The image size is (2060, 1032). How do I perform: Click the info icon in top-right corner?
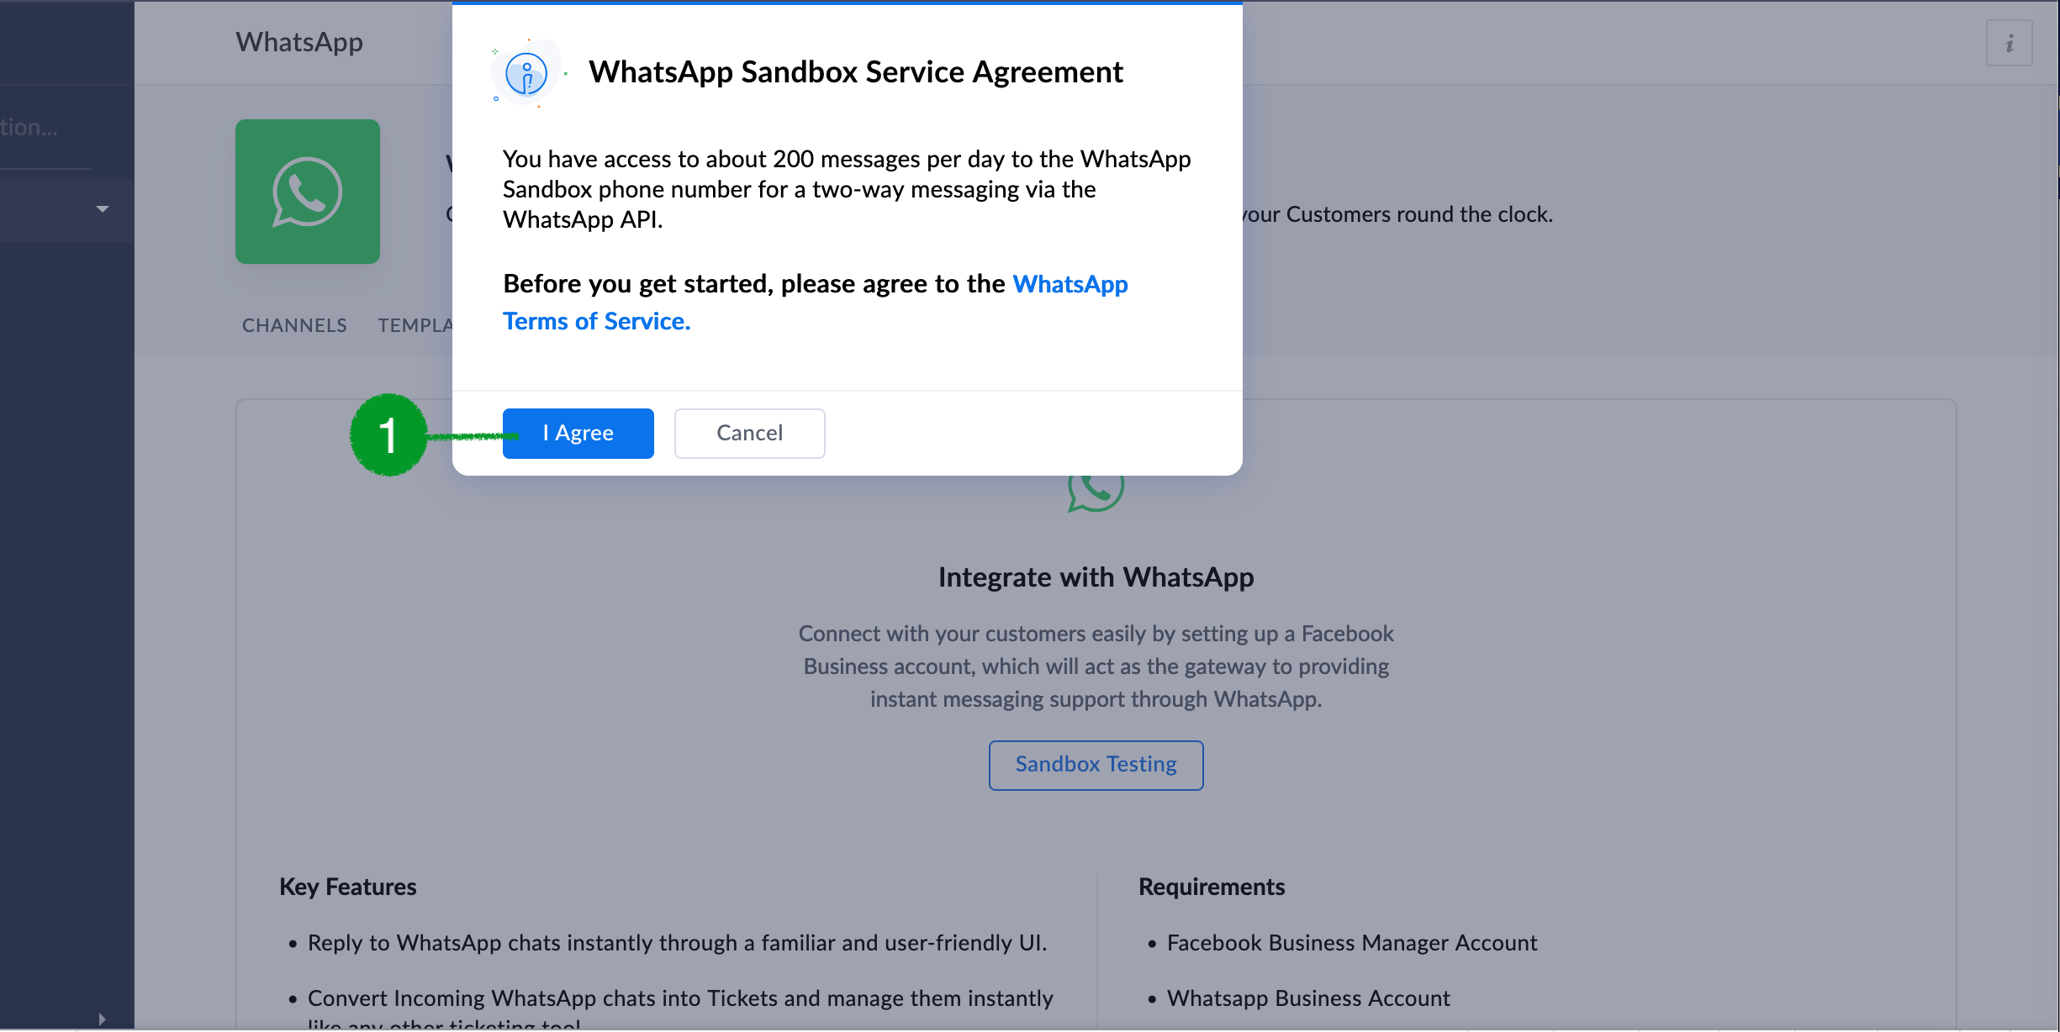[x=2009, y=43]
